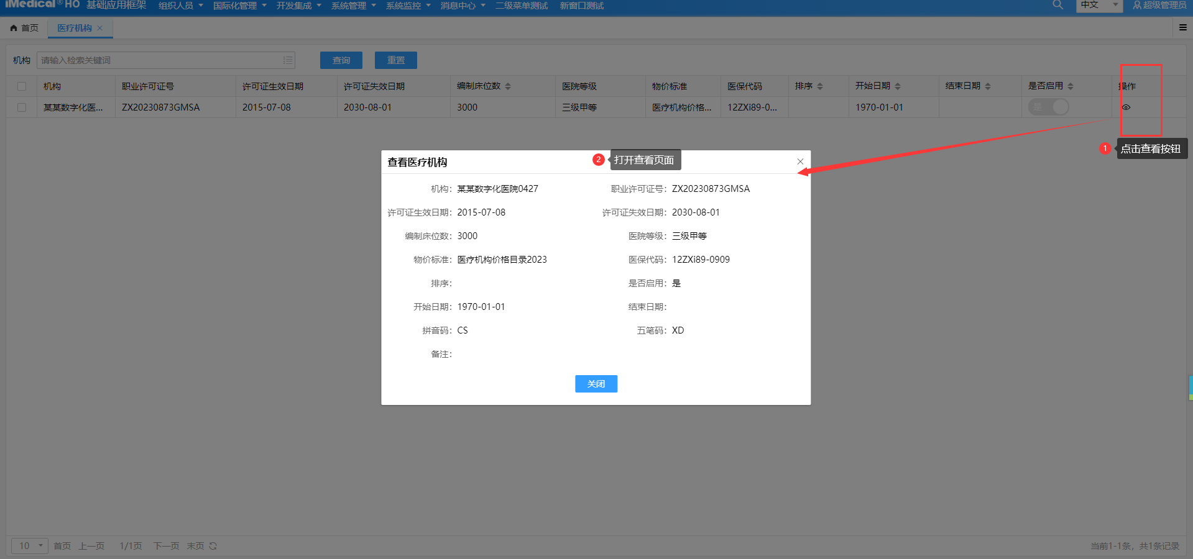Tick the checkbox for 某某数字化医院 row
Screen dimensions: 1193x559
pos(22,107)
